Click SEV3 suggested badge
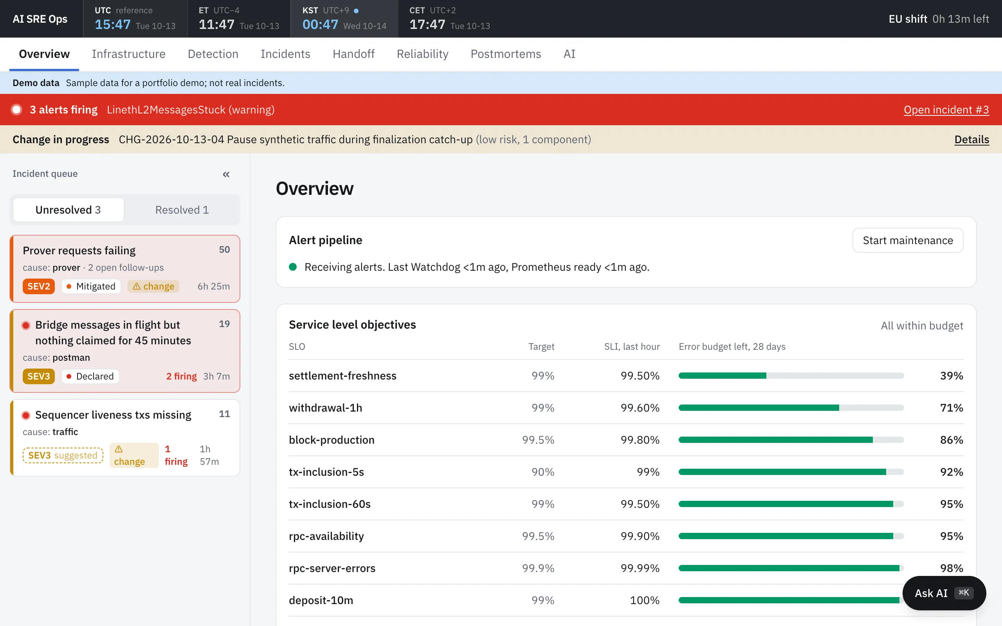The width and height of the screenshot is (1002, 626). 63,455
